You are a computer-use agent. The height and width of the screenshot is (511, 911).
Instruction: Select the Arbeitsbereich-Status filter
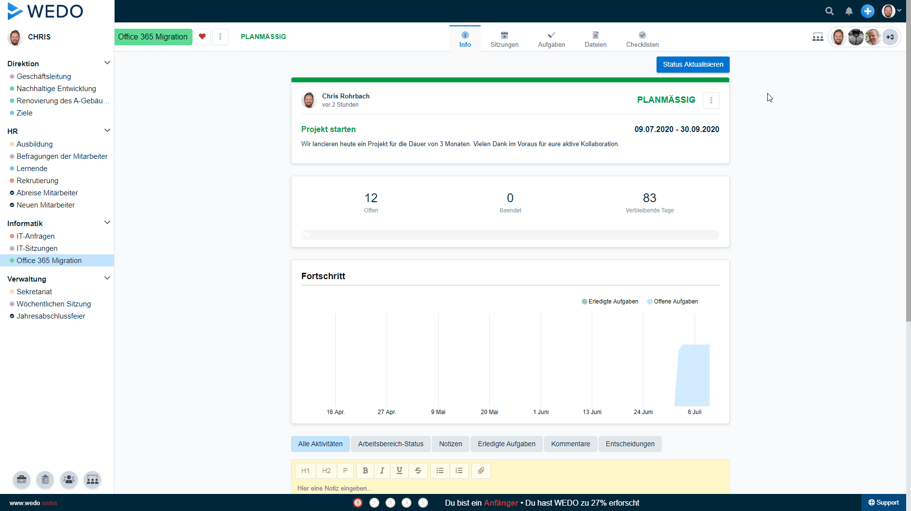[391, 444]
